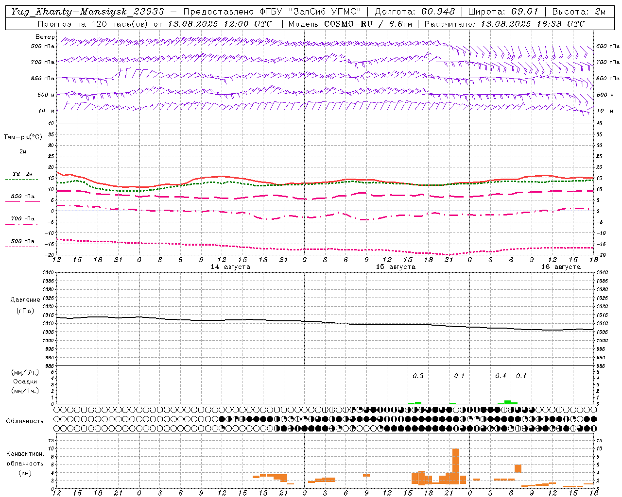Screen dimensions: 622x497
Task: Click the 0.1 precipitation value next to 0.4
Action: [x=521, y=376]
